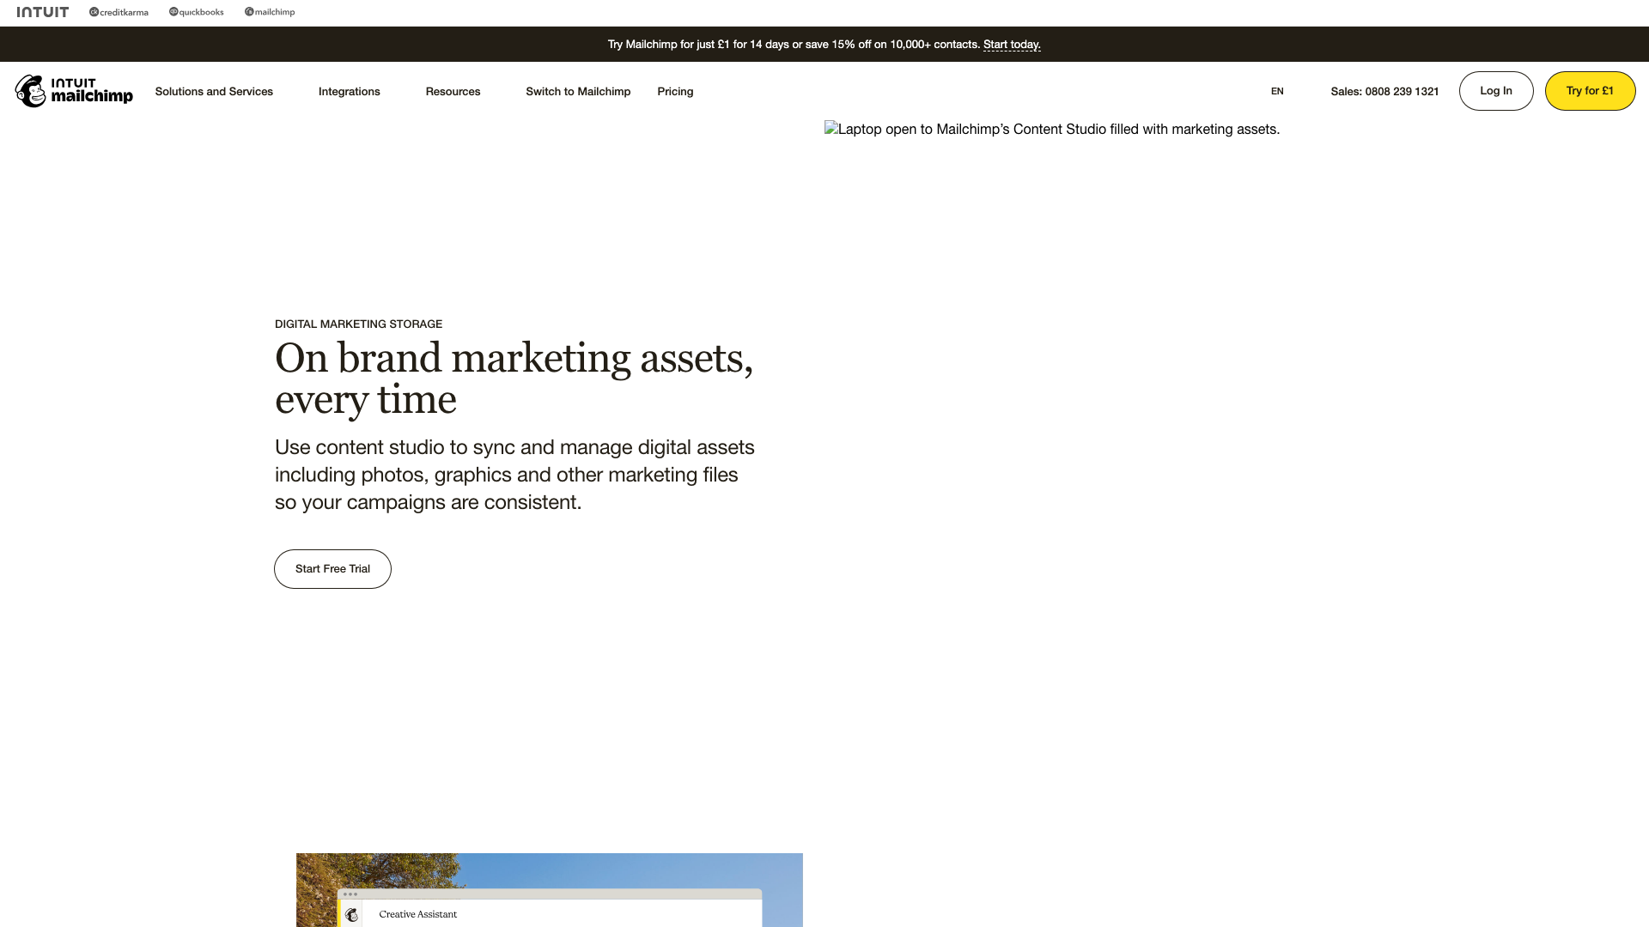Expand the Solutions and Services menu
1649x927 pixels.
click(x=214, y=91)
